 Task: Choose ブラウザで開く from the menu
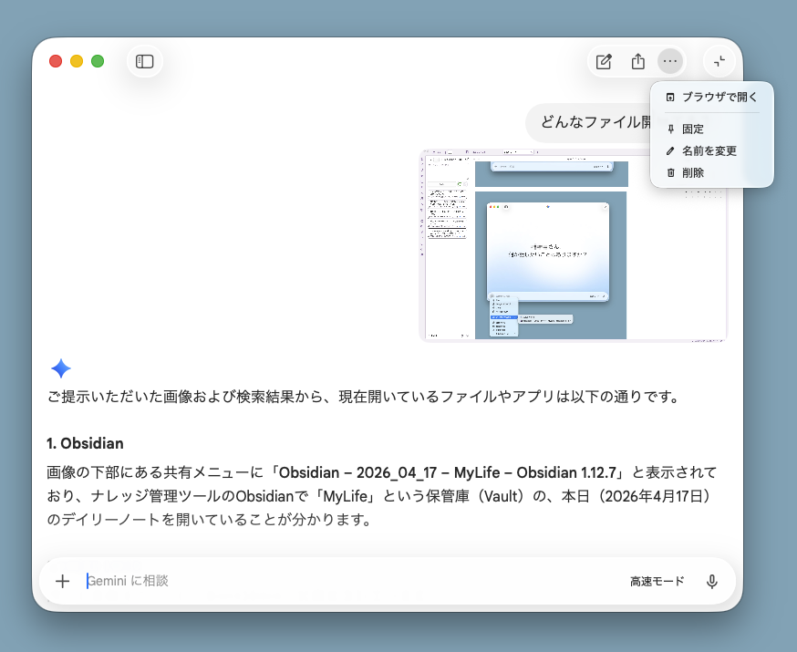point(719,97)
